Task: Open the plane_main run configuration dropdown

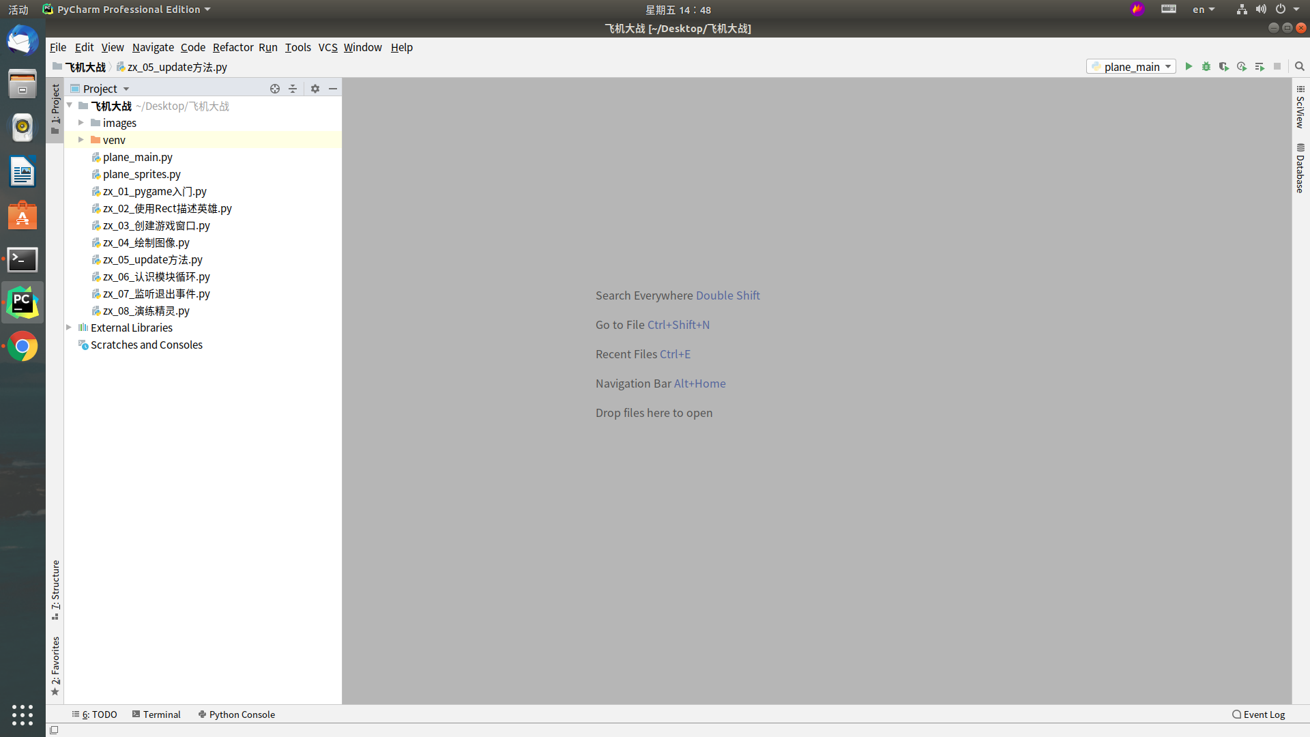Action: 1131,66
